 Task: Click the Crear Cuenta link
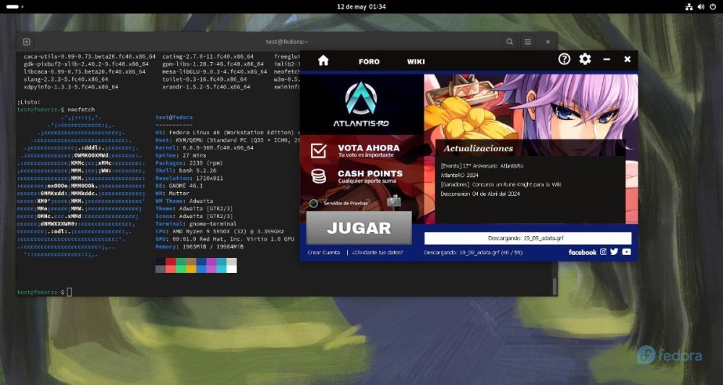323,253
